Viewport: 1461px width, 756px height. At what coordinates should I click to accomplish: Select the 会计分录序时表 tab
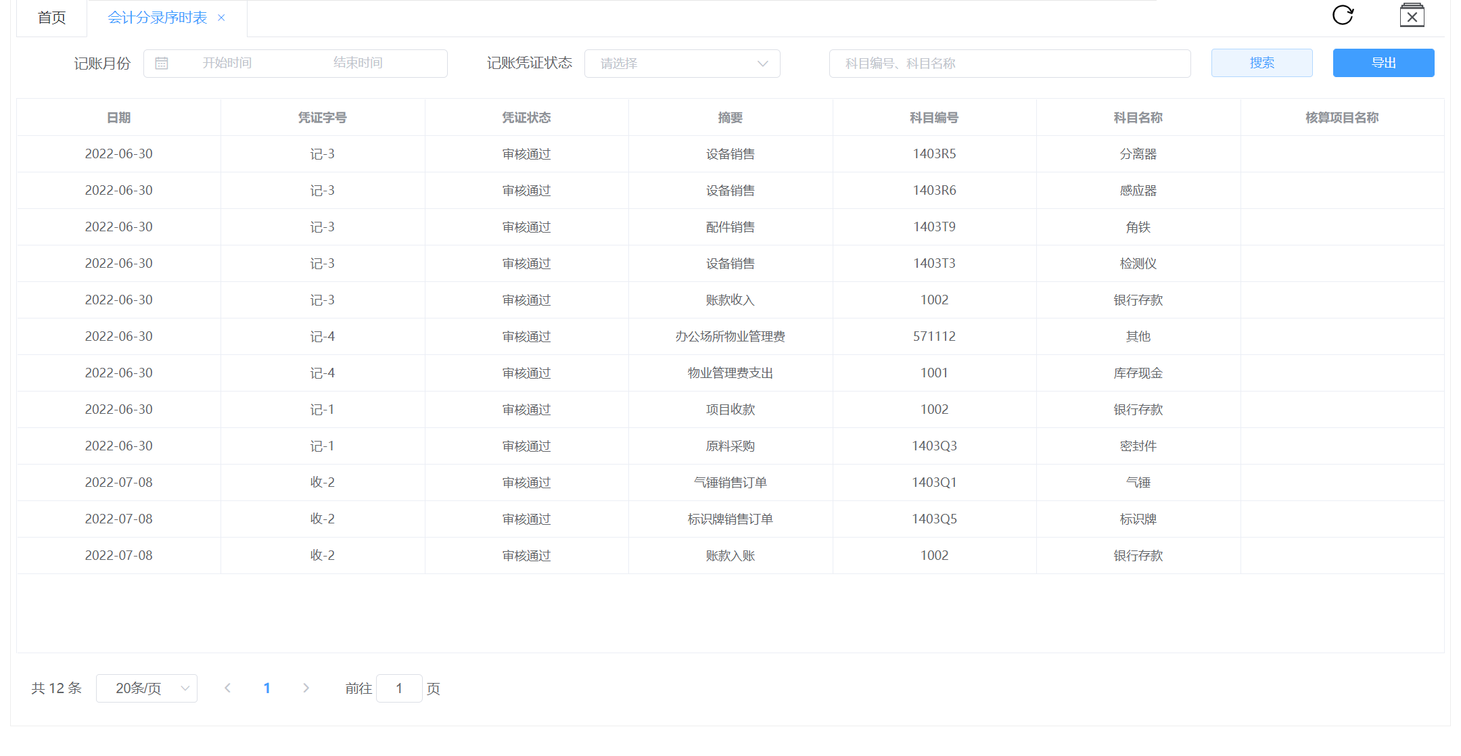tap(158, 18)
